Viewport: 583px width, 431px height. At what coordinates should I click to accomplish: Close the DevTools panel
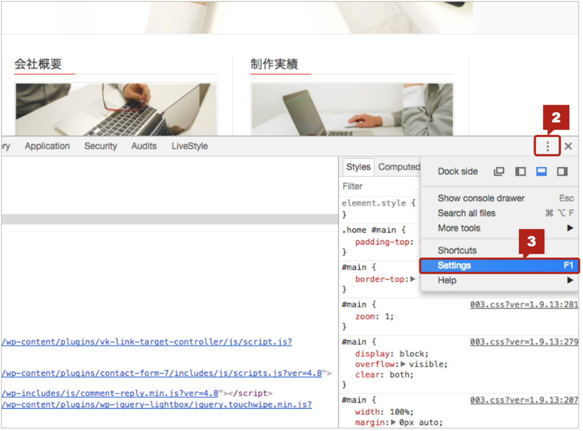pos(568,147)
